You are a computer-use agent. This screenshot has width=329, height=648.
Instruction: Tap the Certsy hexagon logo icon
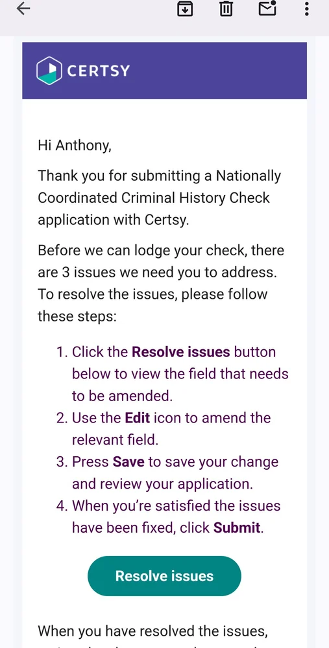coord(49,71)
